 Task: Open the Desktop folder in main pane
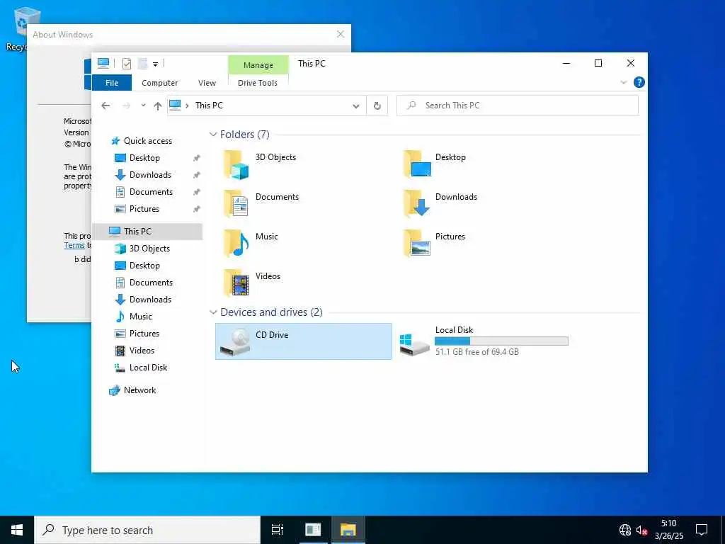tap(434, 164)
